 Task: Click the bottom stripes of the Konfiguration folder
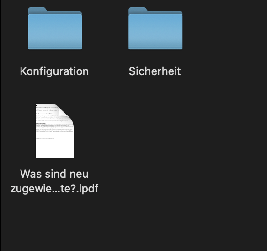(x=55, y=47)
